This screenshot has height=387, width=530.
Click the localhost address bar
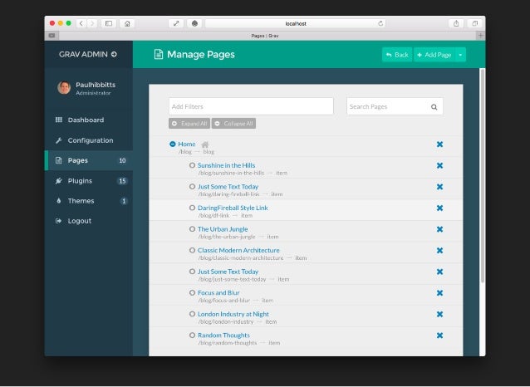tap(296, 23)
